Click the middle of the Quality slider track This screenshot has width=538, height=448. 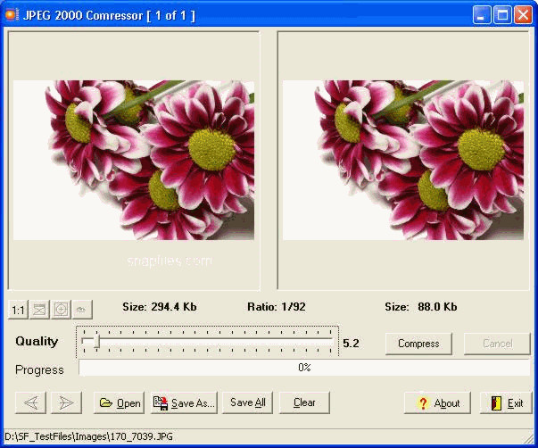(208, 341)
